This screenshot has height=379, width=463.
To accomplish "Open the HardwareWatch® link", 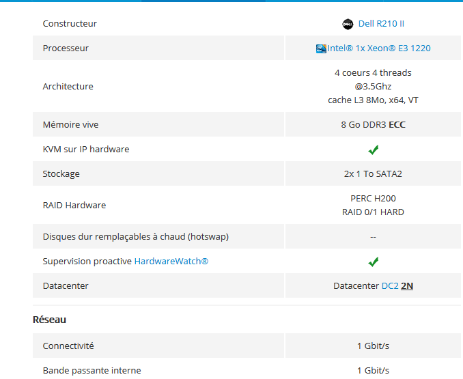I will 171,262.
